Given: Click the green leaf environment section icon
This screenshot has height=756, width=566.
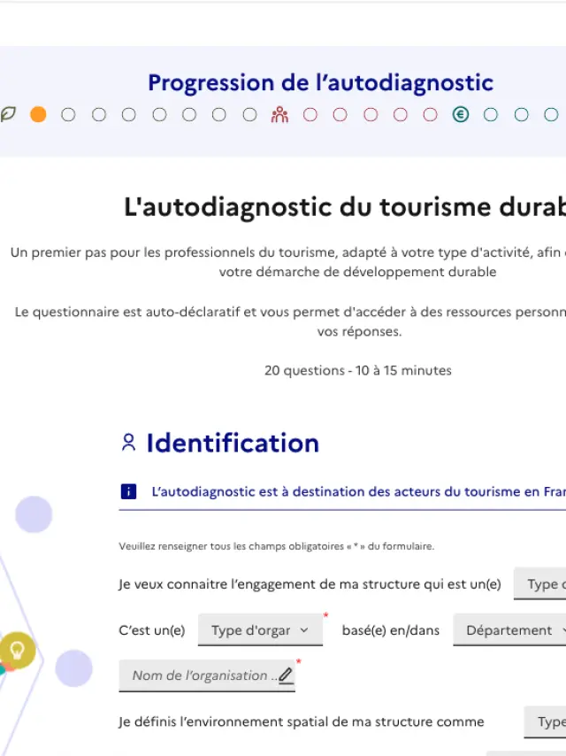Looking at the screenshot, I should pyautogui.click(x=8, y=114).
